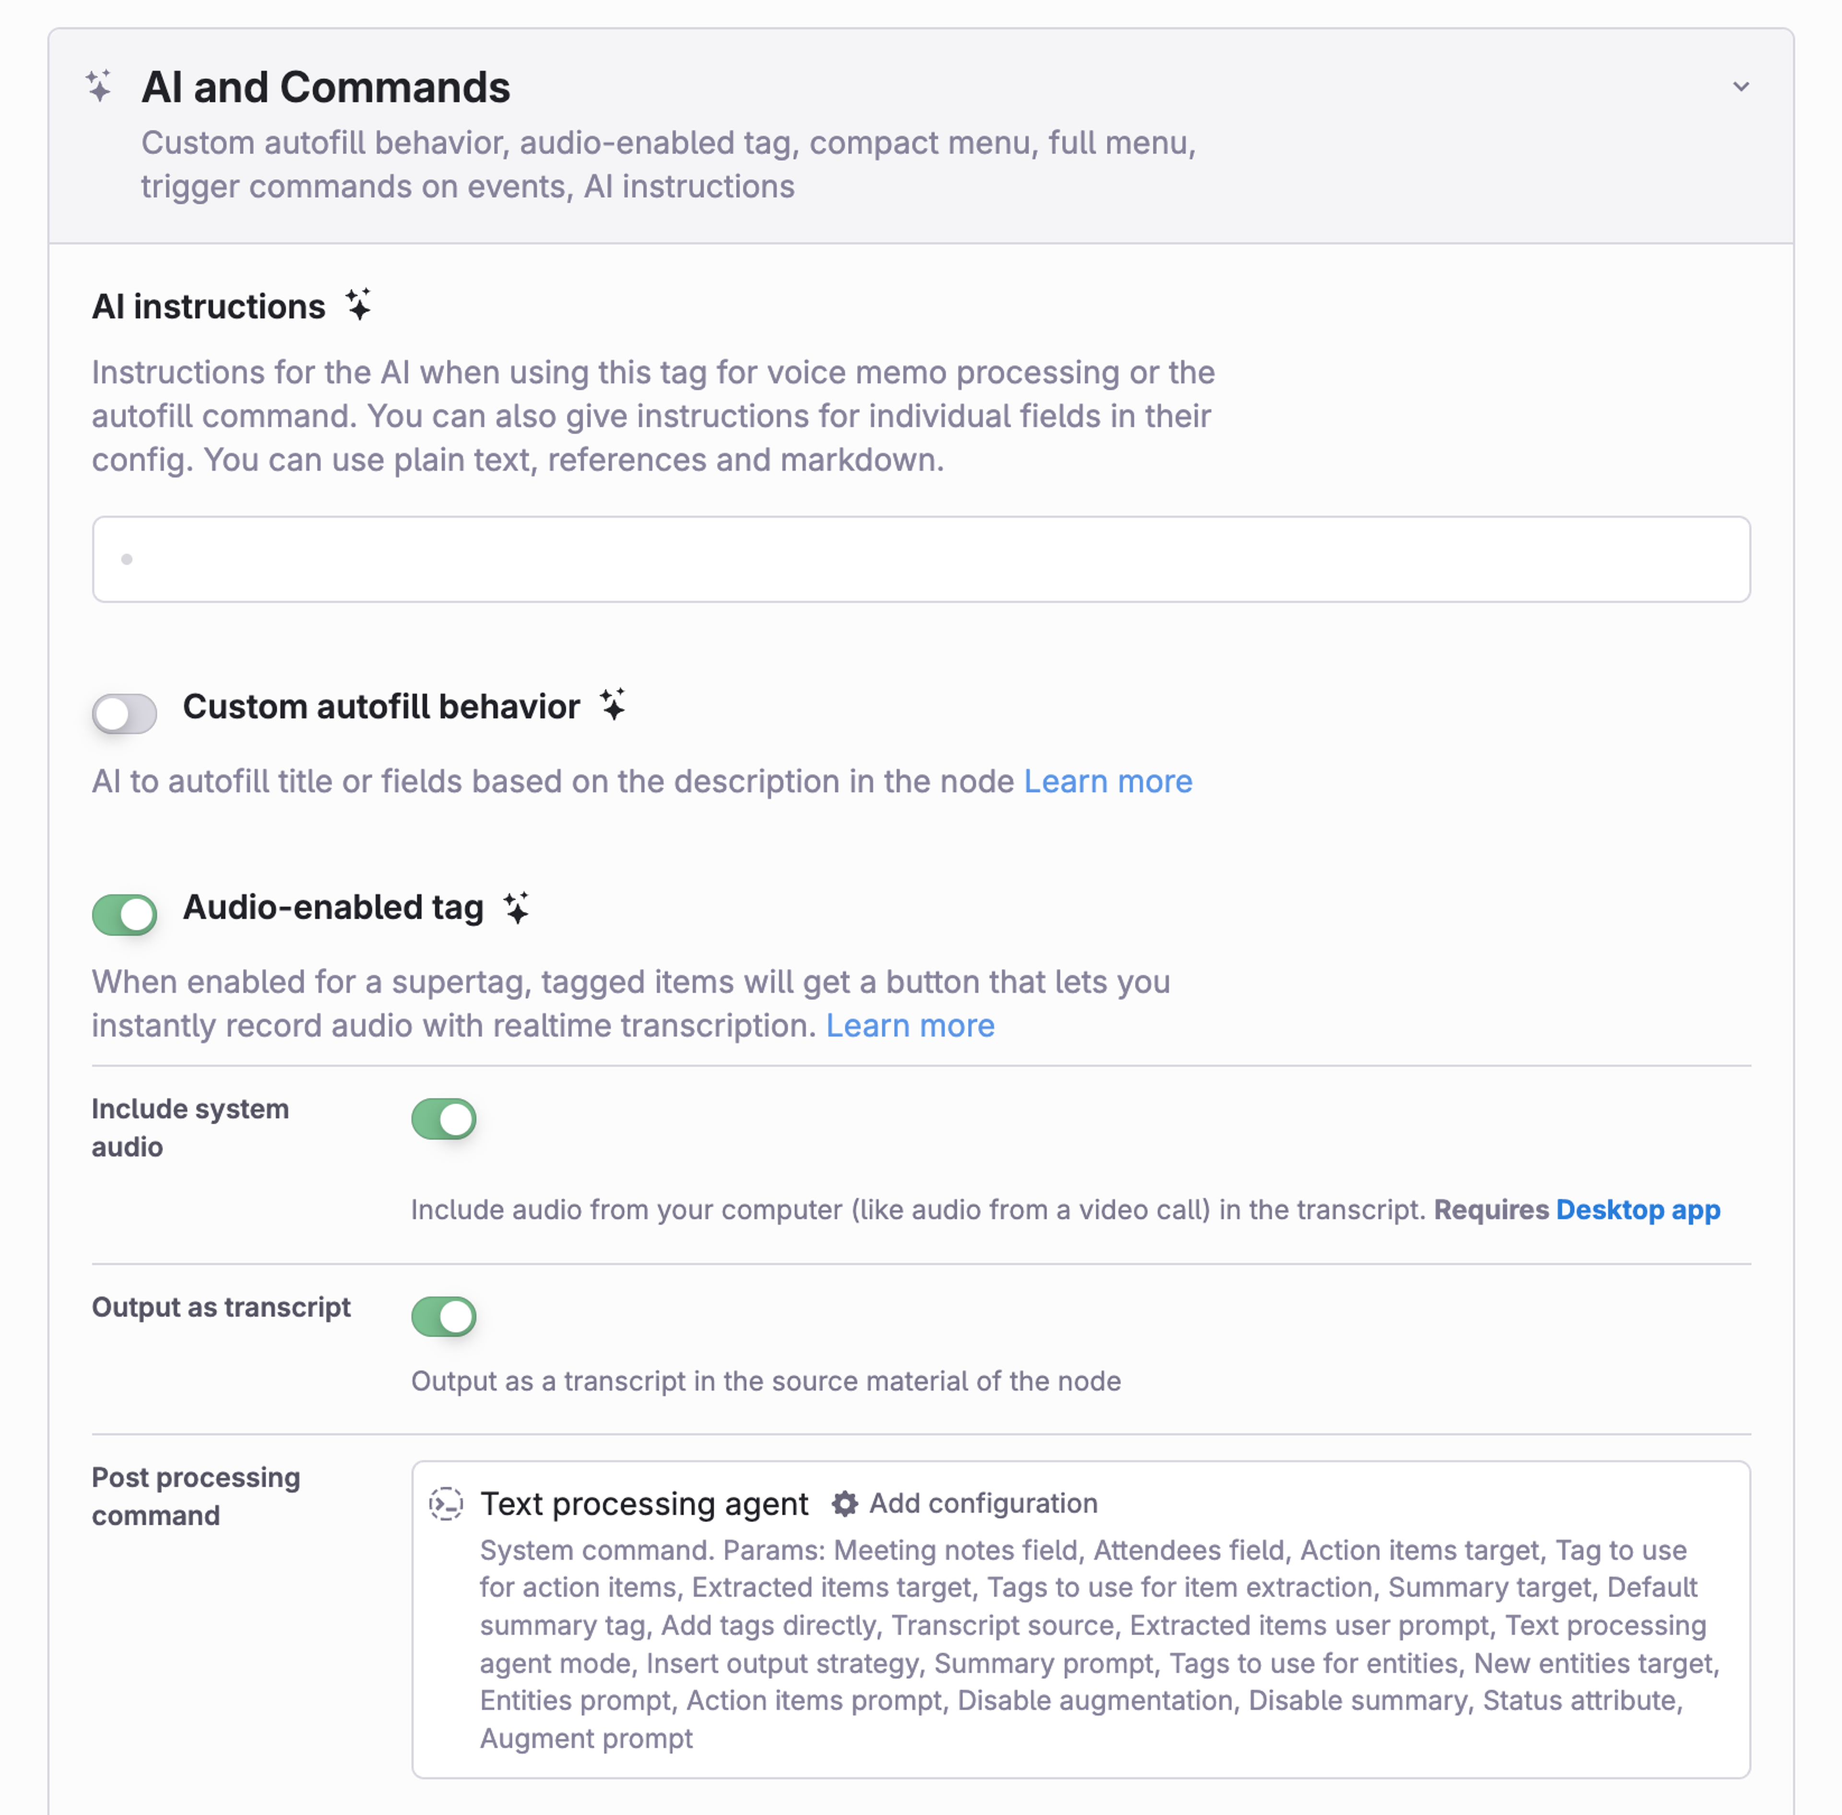Viewport: 1842px width, 1815px height.
Task: Collapse the AI and Commands section chevron
Action: pyautogui.click(x=1741, y=87)
